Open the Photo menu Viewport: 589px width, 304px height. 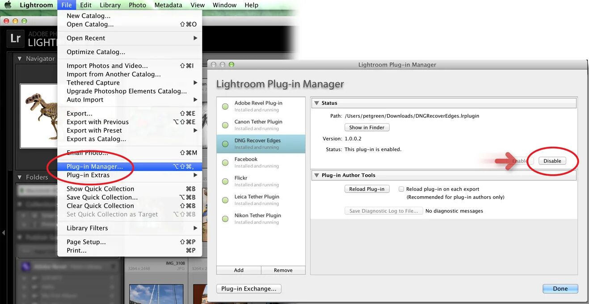[x=137, y=5]
